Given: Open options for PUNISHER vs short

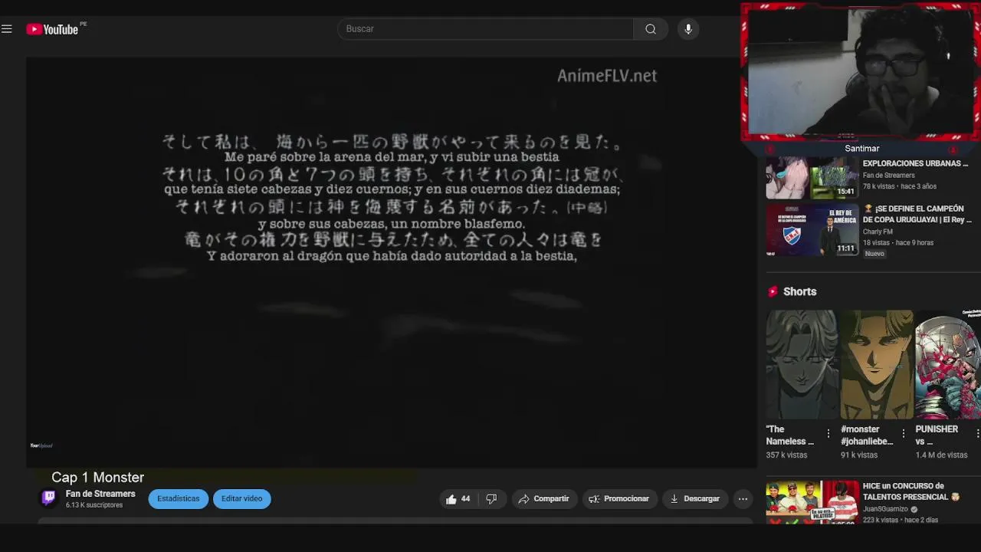Looking at the screenshot, I should coord(977,433).
